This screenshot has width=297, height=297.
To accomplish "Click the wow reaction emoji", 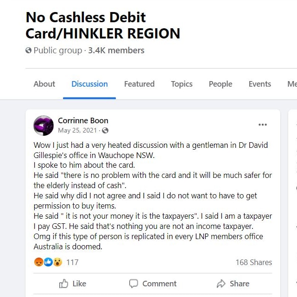I will pyautogui.click(x=57, y=262).
